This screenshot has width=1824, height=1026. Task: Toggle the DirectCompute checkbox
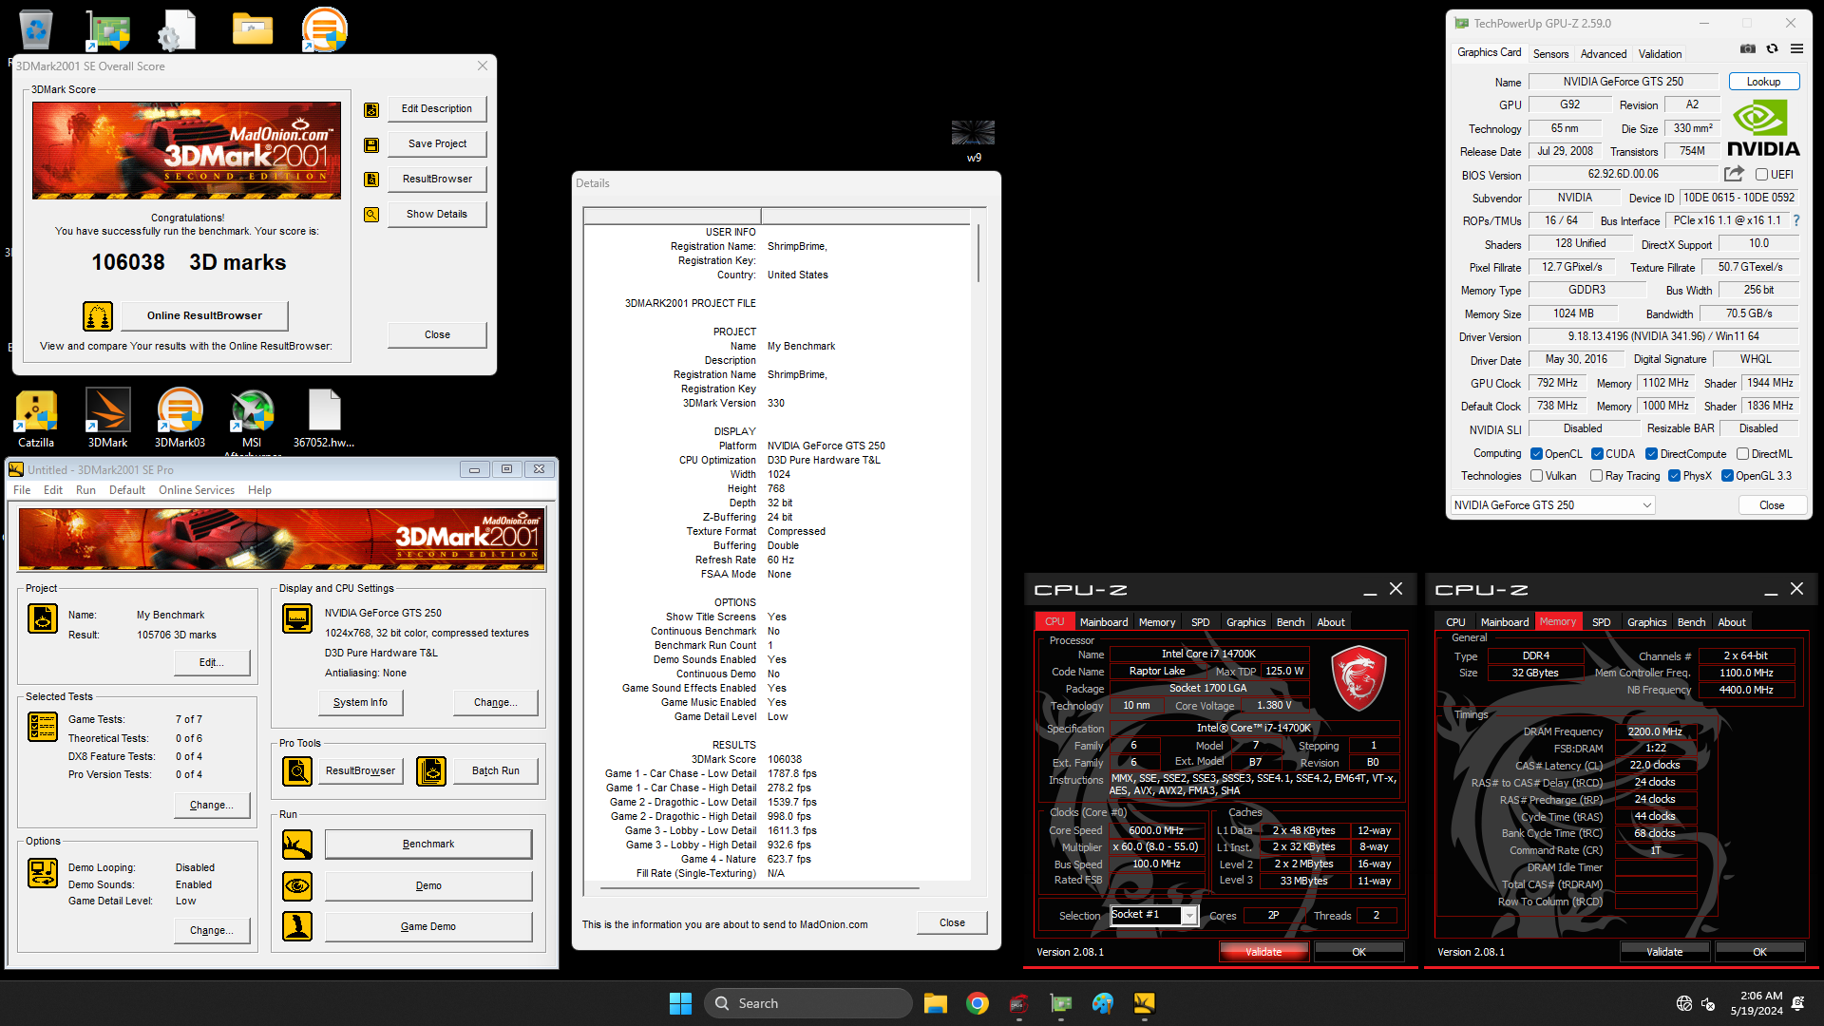[x=1651, y=454]
